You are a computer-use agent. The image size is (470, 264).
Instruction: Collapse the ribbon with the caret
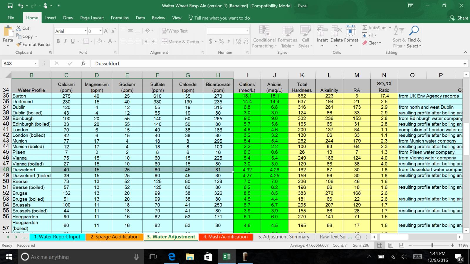465,52
